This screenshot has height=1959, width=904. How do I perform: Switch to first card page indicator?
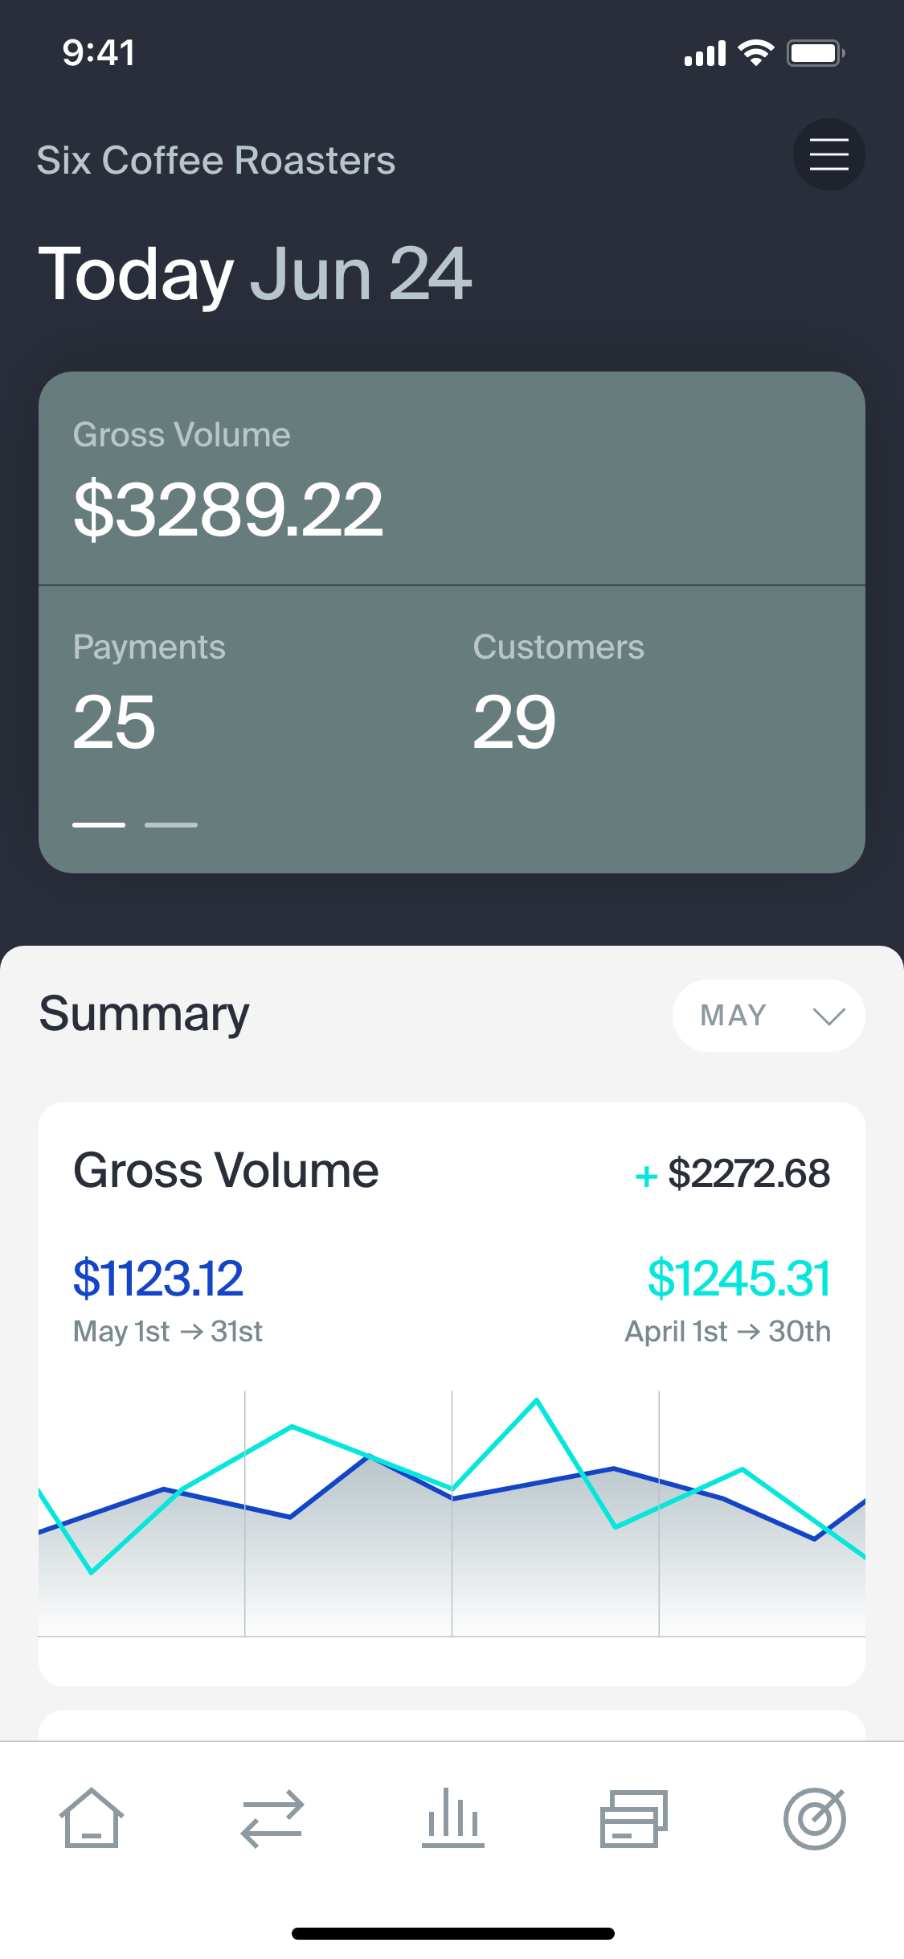point(99,824)
